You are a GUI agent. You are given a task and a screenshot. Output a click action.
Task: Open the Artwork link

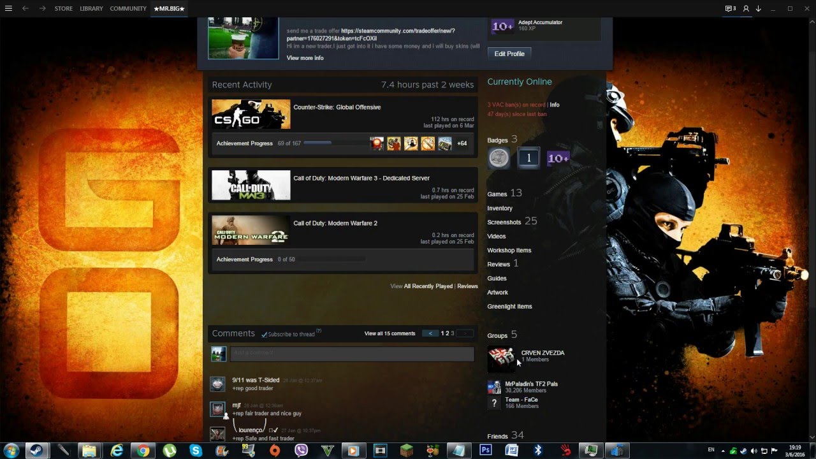pos(498,293)
